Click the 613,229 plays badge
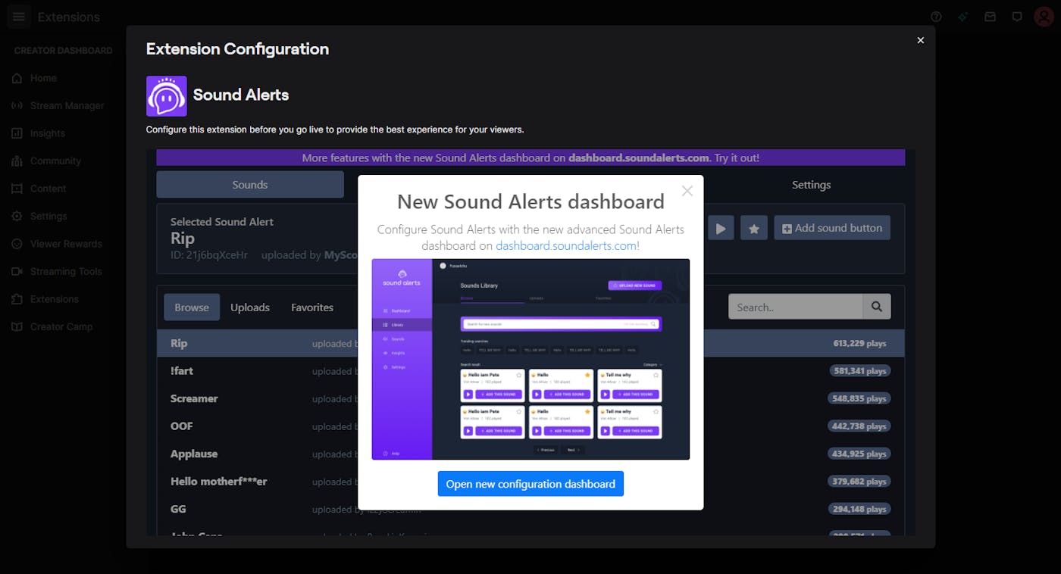The width and height of the screenshot is (1061, 574). [859, 343]
